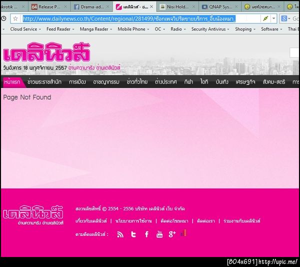Viewport: 300px width, 267px height.
Task: Open กีฬา sports menu item
Action: [188, 82]
